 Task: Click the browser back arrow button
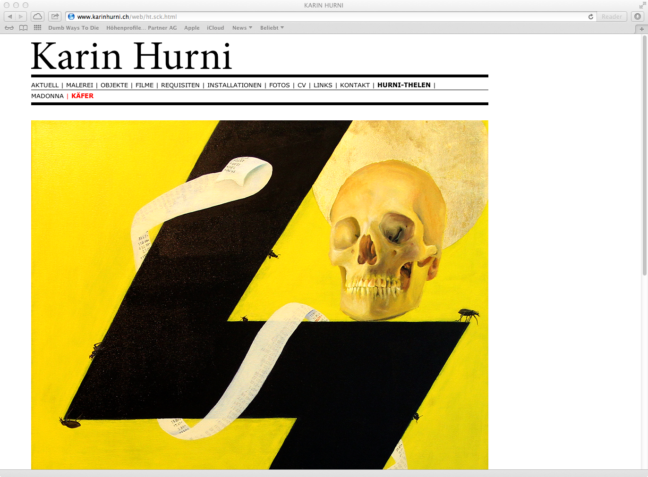pyautogui.click(x=10, y=17)
